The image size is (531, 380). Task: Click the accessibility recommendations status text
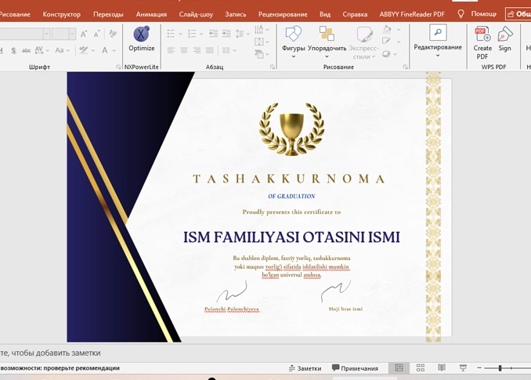coord(60,368)
